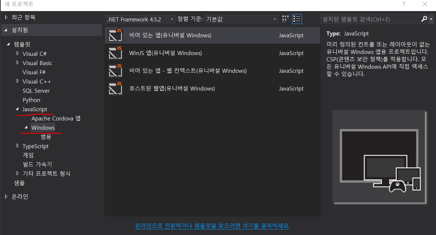Expand the TypeScript node

pos(17,146)
